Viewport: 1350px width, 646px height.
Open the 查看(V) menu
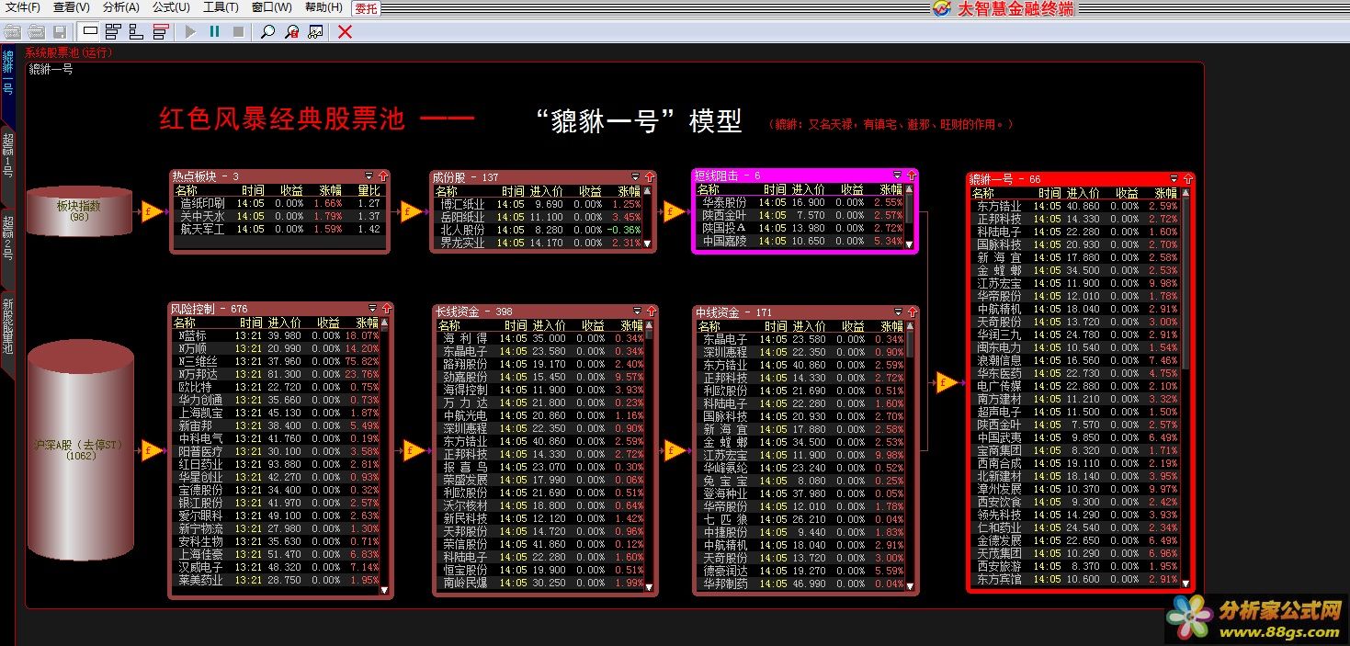(x=71, y=7)
